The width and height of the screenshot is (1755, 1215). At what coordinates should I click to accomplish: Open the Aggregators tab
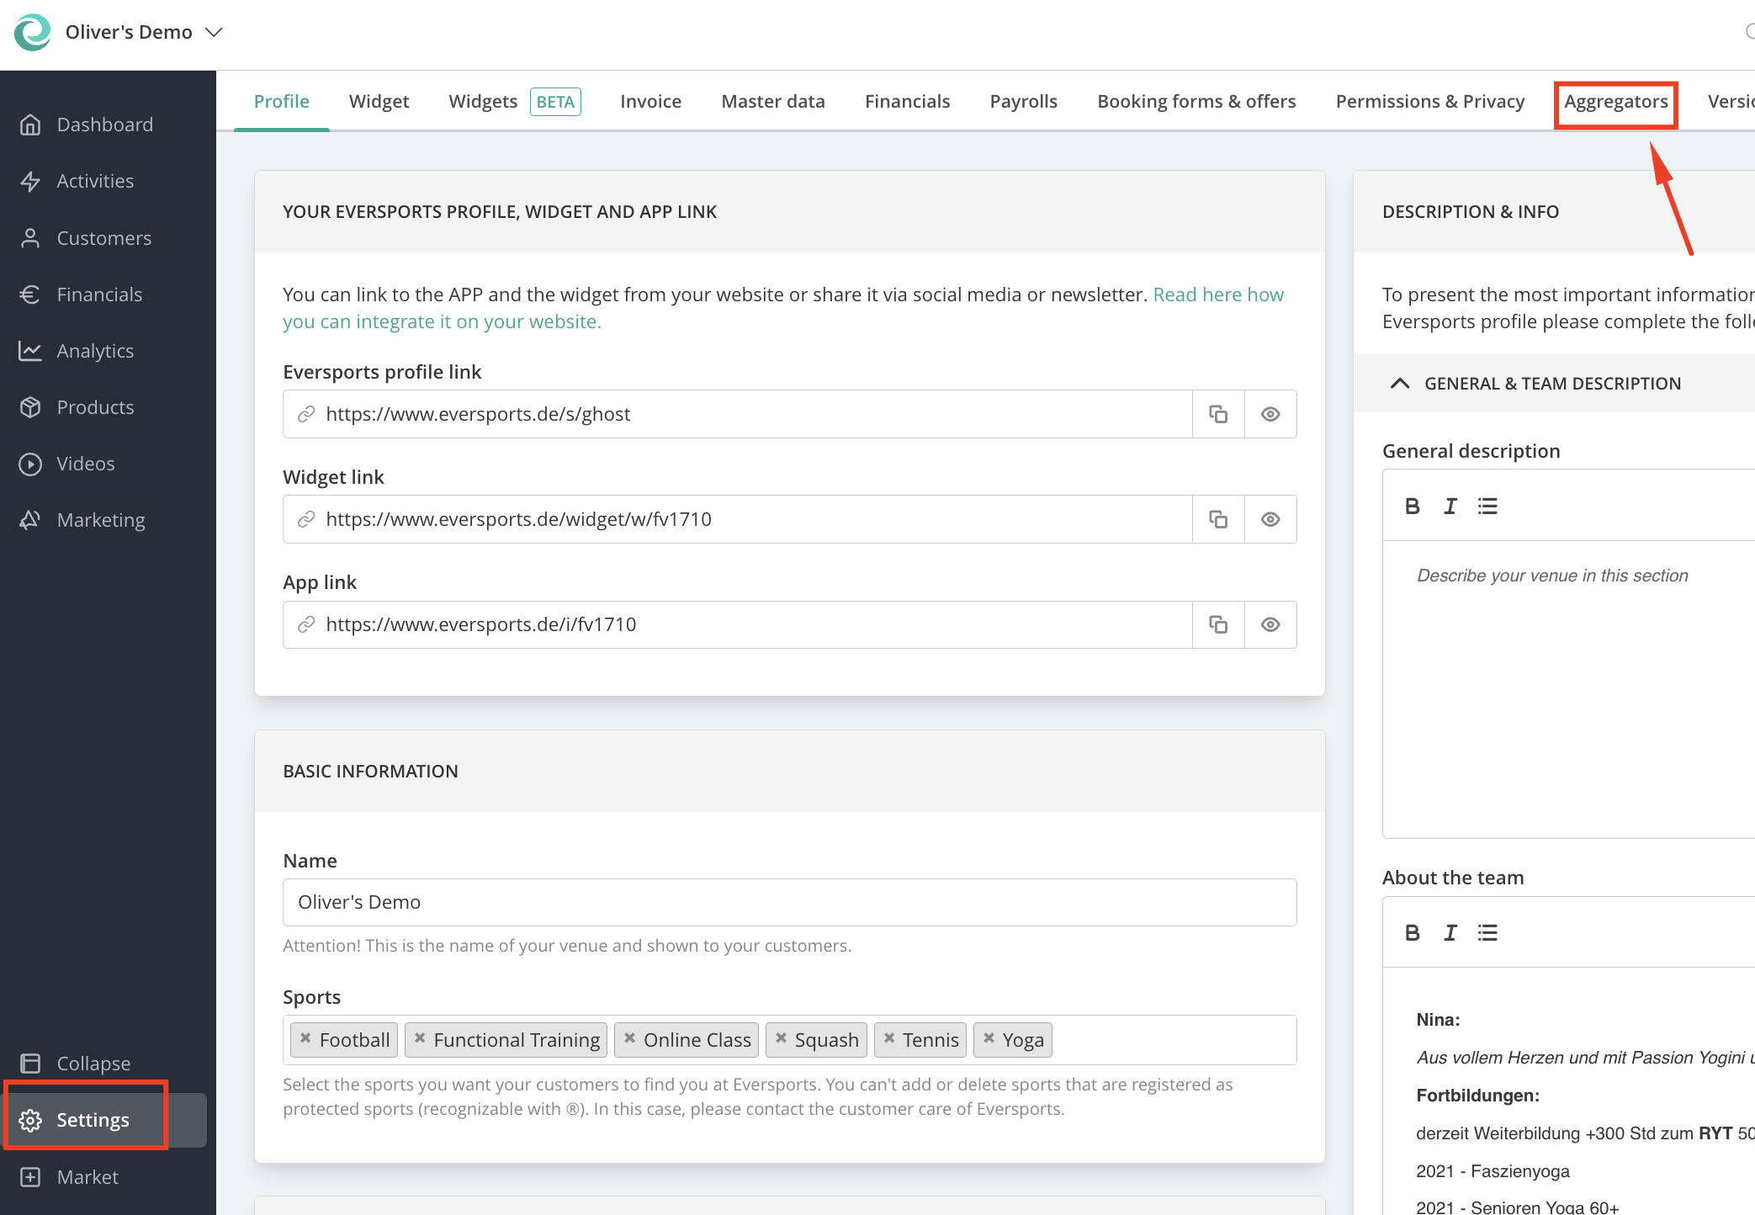[1615, 102]
